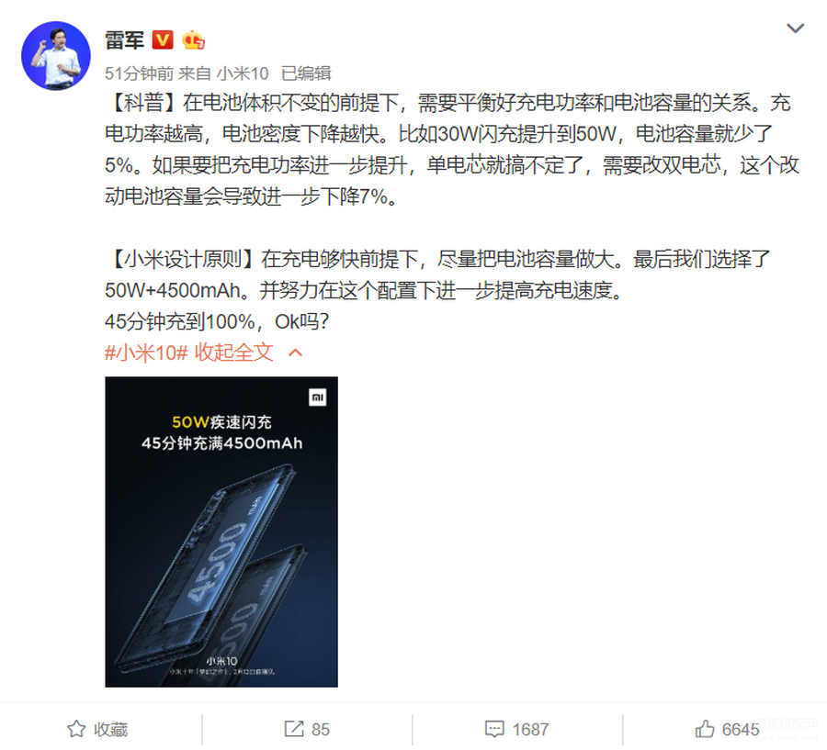Open the post options chevron menu
This screenshot has height=750, width=827.
click(x=795, y=28)
